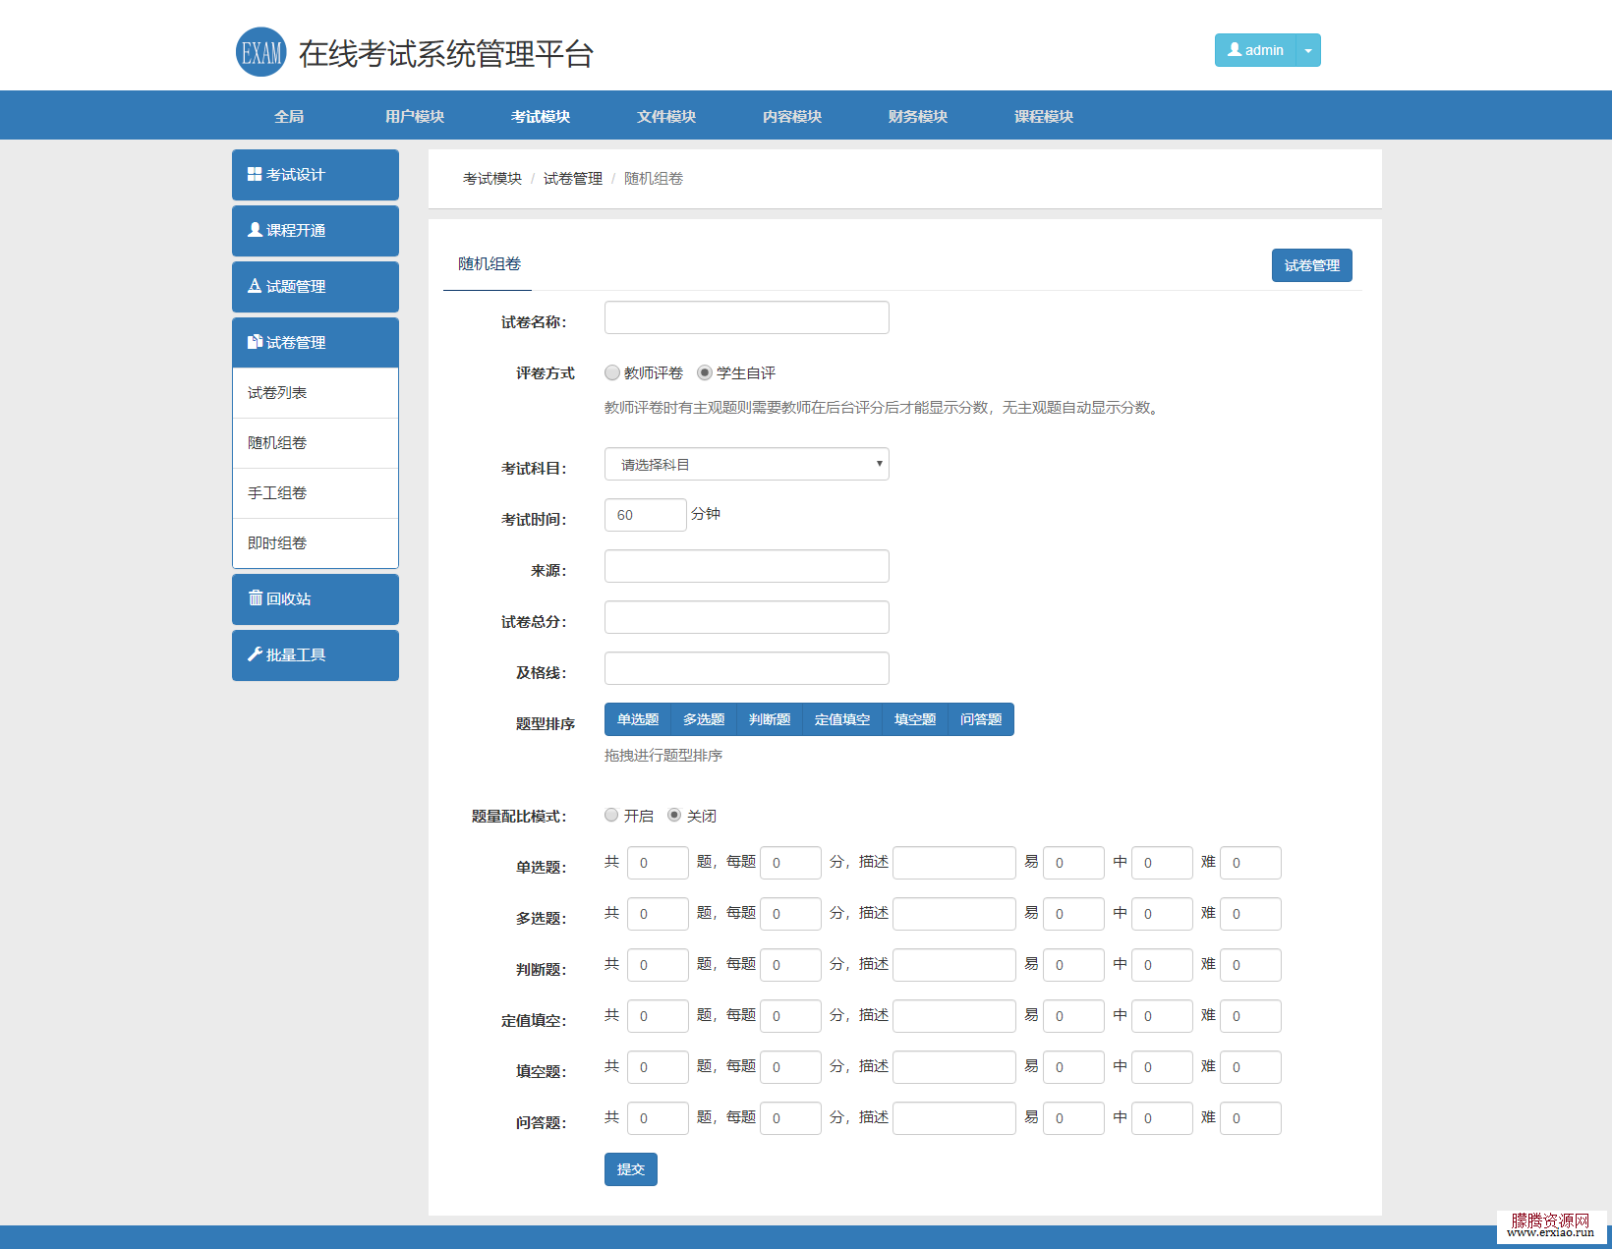Viewport: 1612px width, 1249px height.
Task: Click the 回收站 trash icon
Action: tap(255, 598)
